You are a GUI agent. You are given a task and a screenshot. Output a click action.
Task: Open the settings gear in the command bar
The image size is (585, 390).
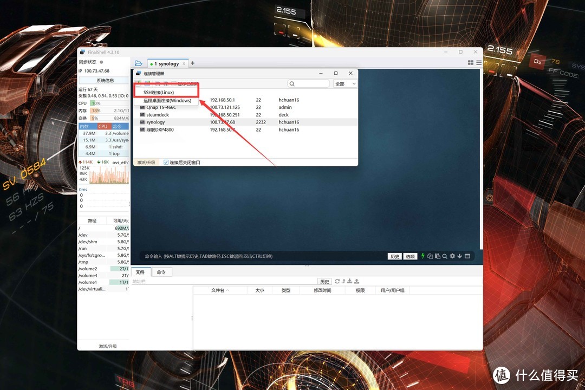[452, 256]
